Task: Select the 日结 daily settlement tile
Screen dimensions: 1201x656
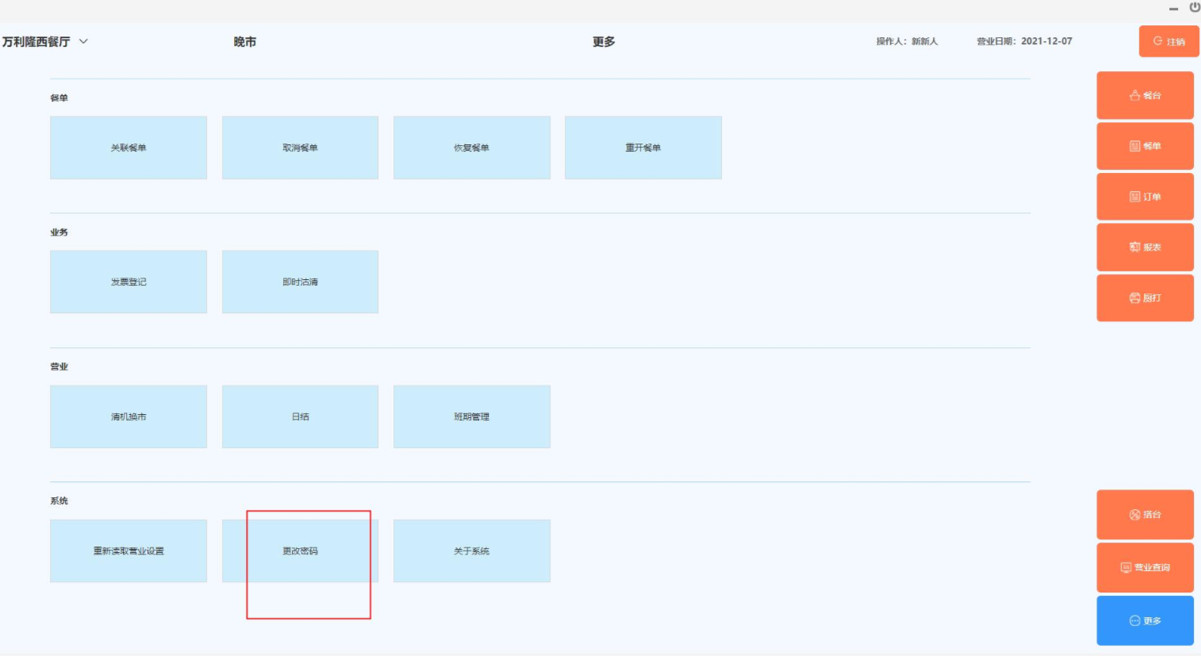Action: [300, 416]
